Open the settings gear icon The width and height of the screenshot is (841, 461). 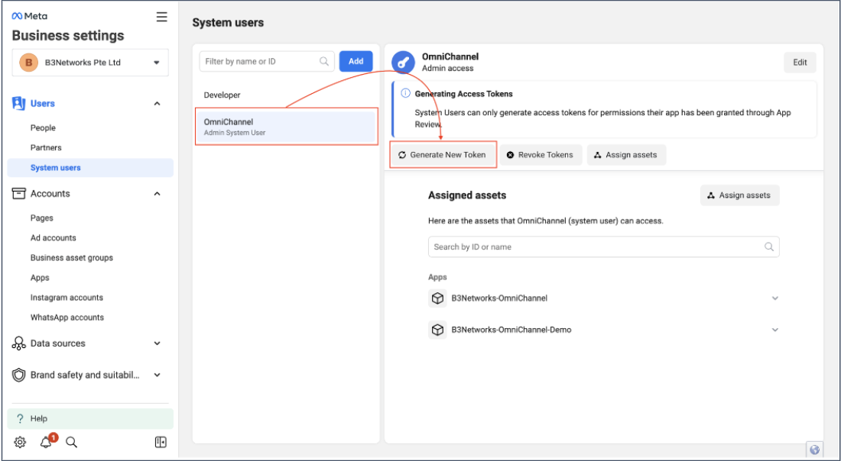[x=20, y=442]
